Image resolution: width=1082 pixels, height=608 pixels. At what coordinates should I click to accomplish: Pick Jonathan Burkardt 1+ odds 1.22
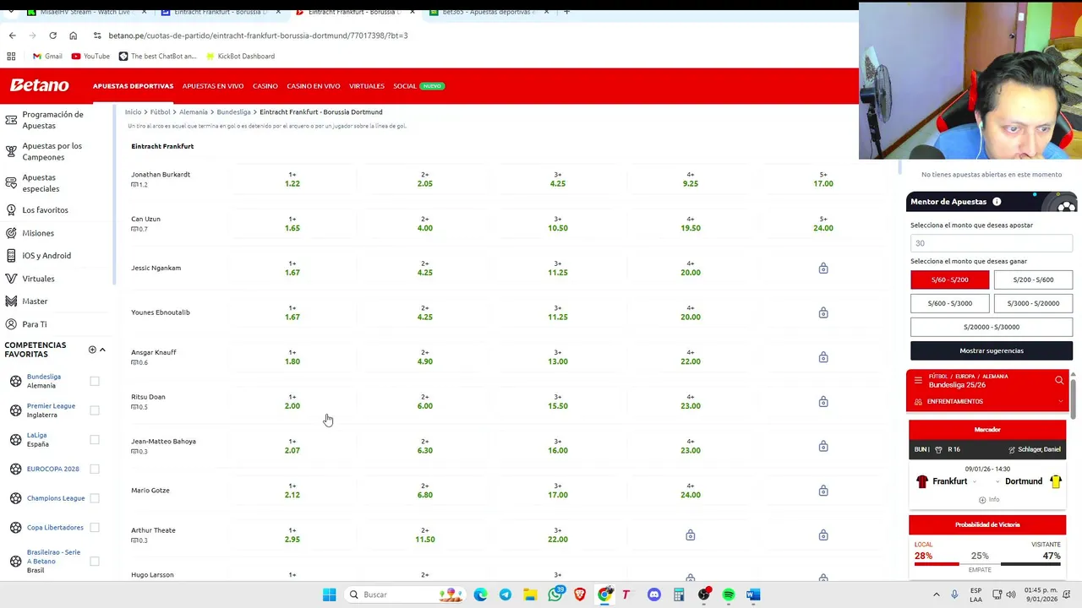292,179
